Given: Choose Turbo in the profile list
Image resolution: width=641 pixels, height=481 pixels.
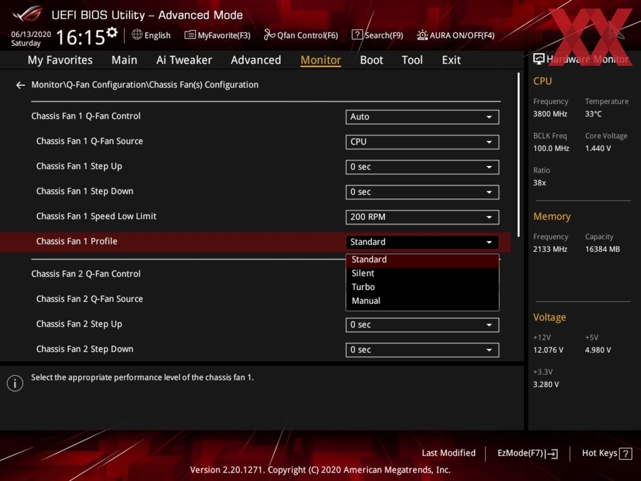Looking at the screenshot, I should point(422,287).
